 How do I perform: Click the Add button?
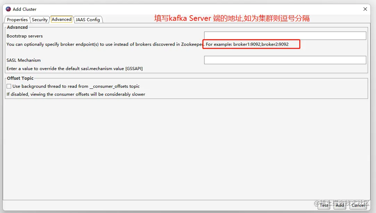coord(340,205)
